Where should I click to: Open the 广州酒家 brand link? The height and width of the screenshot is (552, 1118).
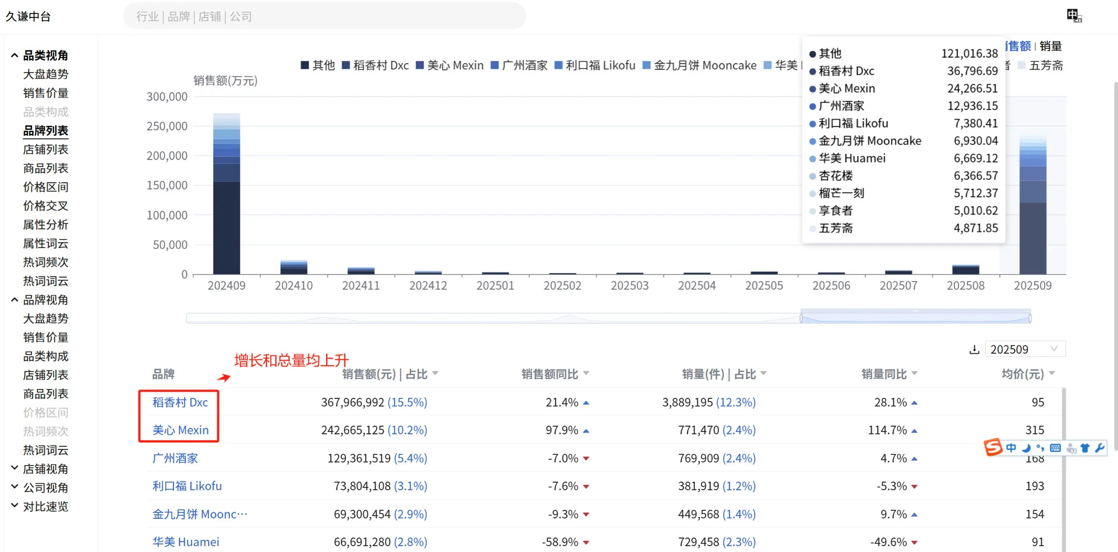pyautogui.click(x=175, y=458)
